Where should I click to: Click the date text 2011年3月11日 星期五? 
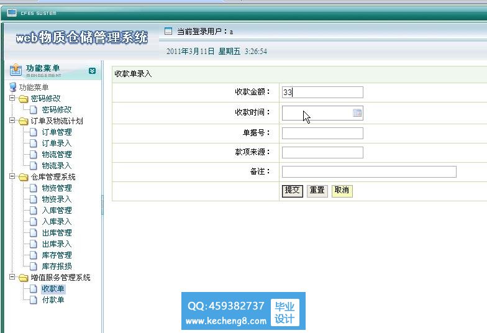coord(203,51)
